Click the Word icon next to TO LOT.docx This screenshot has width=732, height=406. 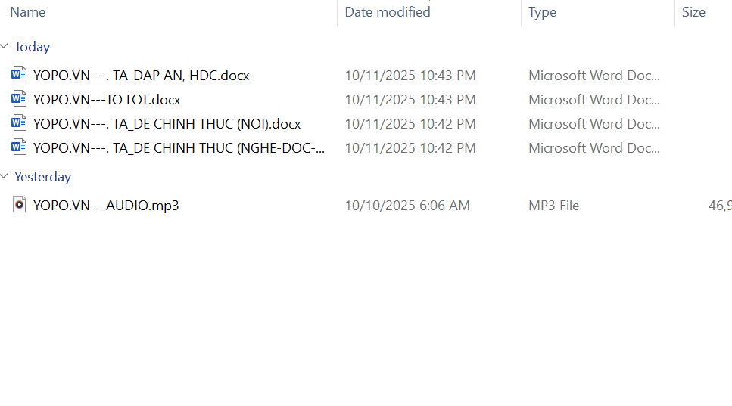click(x=20, y=99)
